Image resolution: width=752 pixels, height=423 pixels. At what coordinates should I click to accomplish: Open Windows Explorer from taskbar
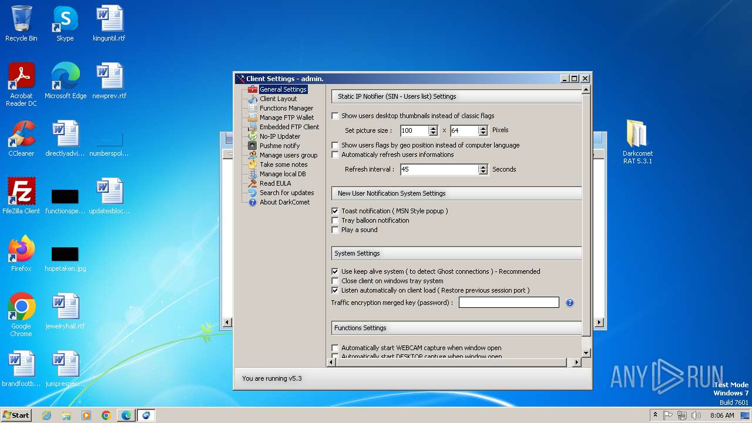click(66, 415)
